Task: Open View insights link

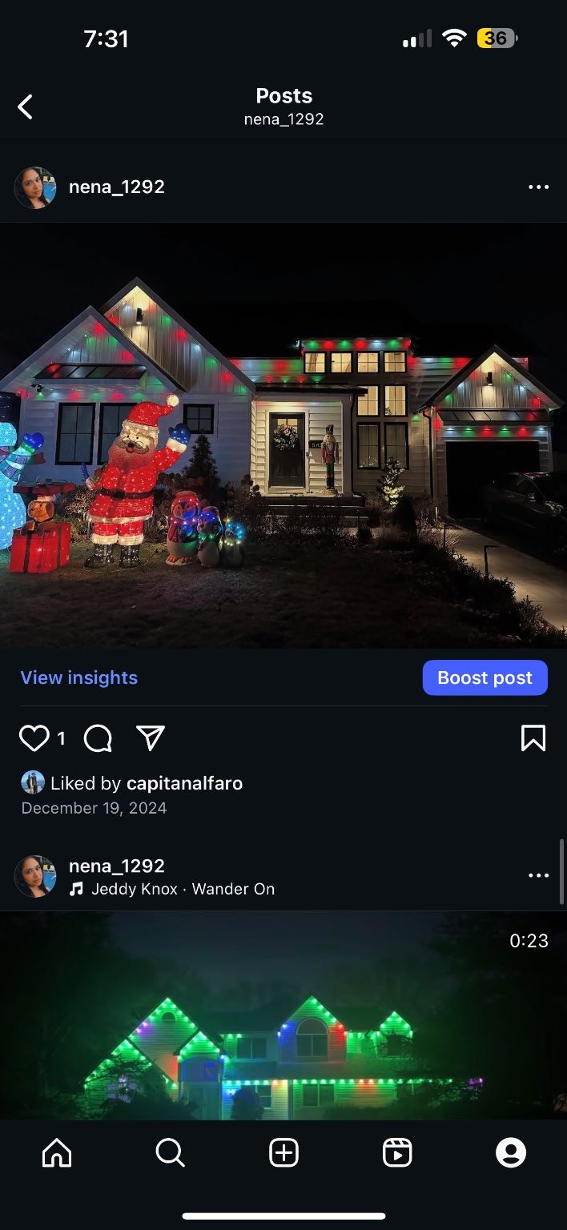Action: [x=79, y=677]
